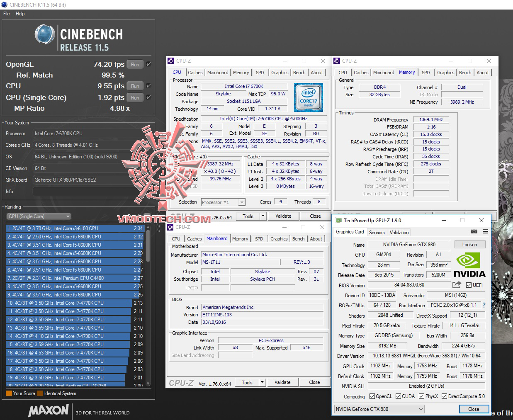The width and height of the screenshot is (513, 420).
Task: Open Graphics tab in Mainboard CPU-Z window
Action: pos(279,239)
